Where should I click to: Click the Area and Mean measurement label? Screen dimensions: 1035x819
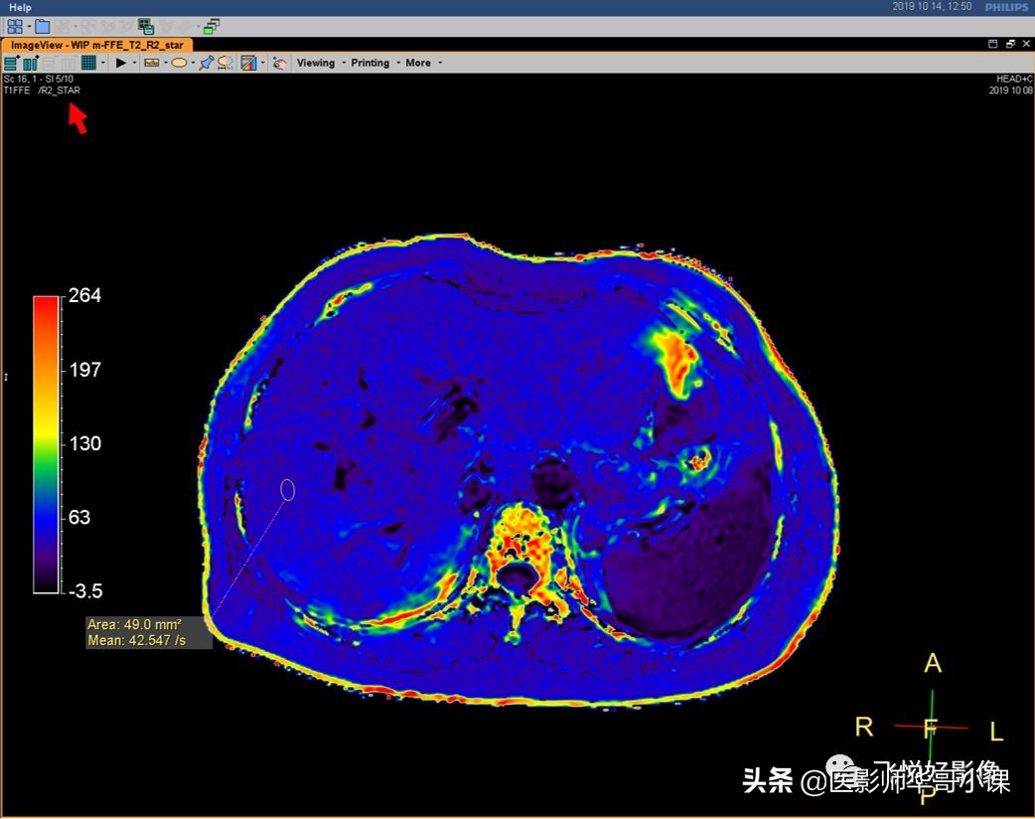click(149, 632)
